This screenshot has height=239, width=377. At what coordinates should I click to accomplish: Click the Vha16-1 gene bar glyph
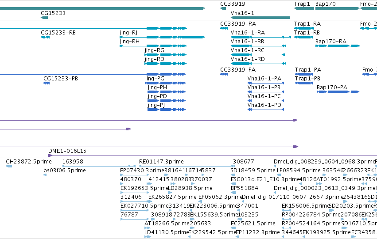click(x=260, y=18)
